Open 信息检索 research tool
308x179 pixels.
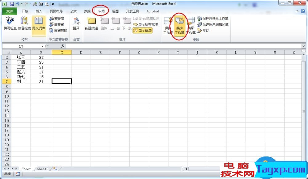click(24, 23)
